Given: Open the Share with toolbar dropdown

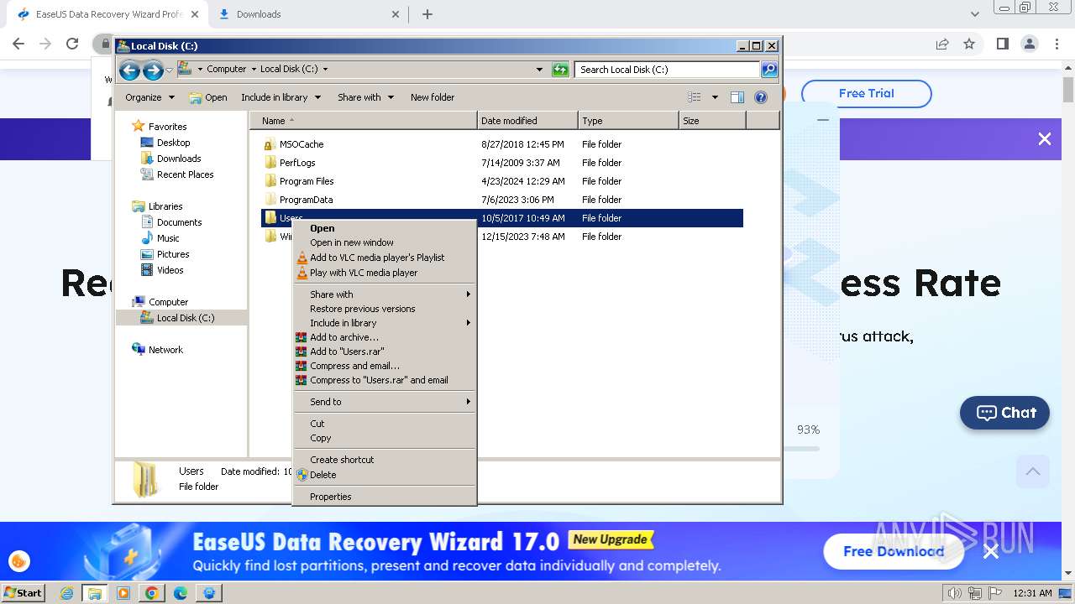Looking at the screenshot, I should (x=365, y=97).
